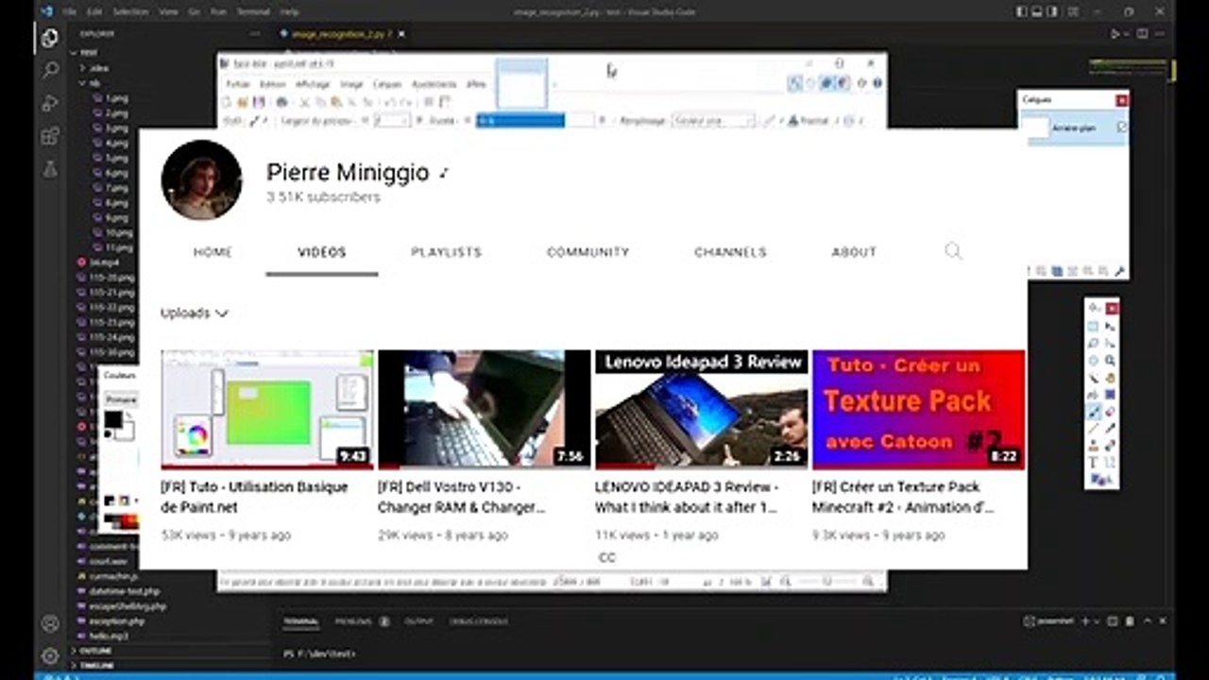Open the Primaire color selector dropdown in Couleurs panel
Image resolution: width=1209 pixels, height=680 pixels.
tap(121, 399)
